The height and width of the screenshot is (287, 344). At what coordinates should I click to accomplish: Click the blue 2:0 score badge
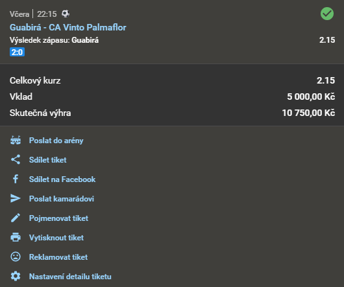click(17, 52)
